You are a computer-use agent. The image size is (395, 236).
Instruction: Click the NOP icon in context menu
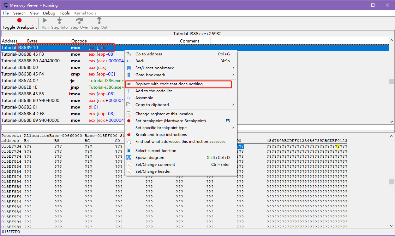pyautogui.click(x=129, y=84)
